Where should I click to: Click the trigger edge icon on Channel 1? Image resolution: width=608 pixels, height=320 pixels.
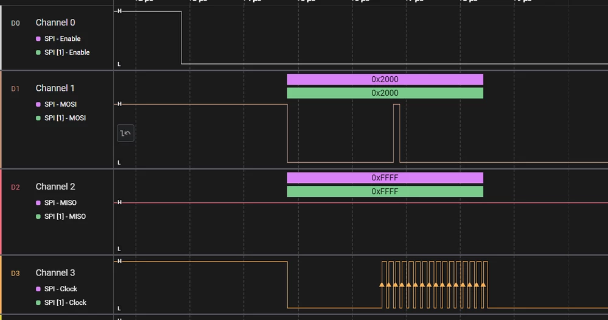pyautogui.click(x=125, y=133)
